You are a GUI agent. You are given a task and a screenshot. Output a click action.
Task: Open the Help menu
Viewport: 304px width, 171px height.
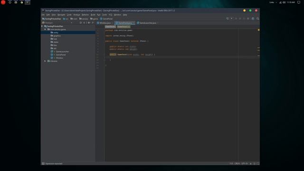point(125,15)
